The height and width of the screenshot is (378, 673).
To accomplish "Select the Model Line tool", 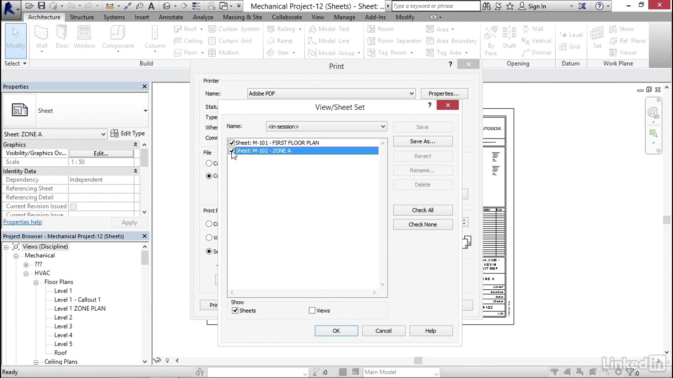I will point(329,40).
